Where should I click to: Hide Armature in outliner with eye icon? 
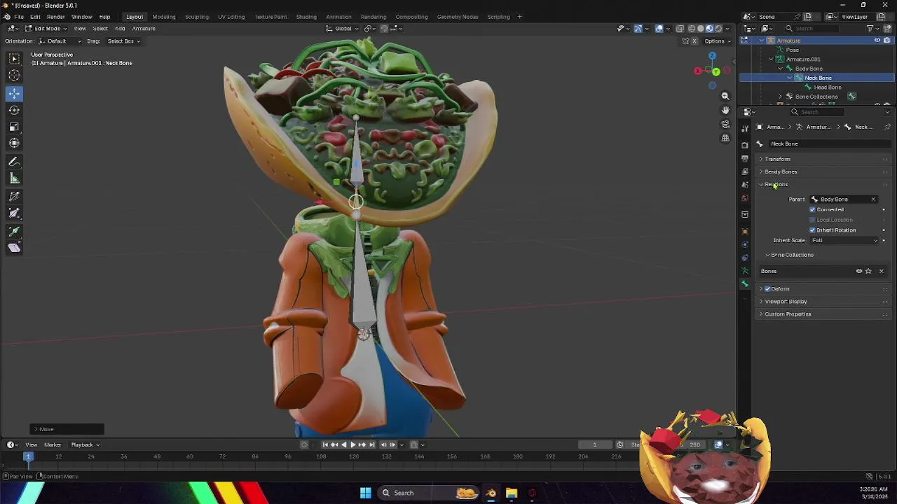[877, 41]
